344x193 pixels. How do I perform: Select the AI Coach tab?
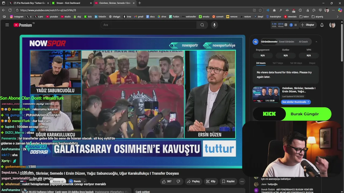click(303, 42)
